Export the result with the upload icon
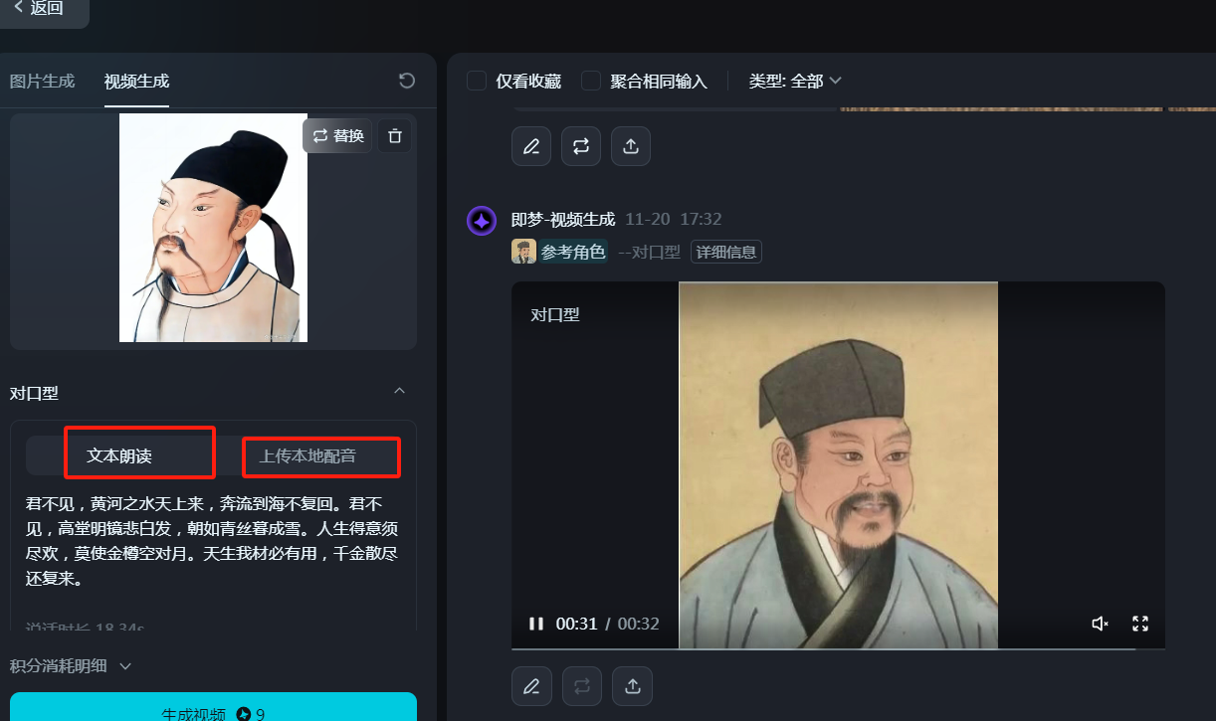The width and height of the screenshot is (1216, 721). [x=632, y=686]
